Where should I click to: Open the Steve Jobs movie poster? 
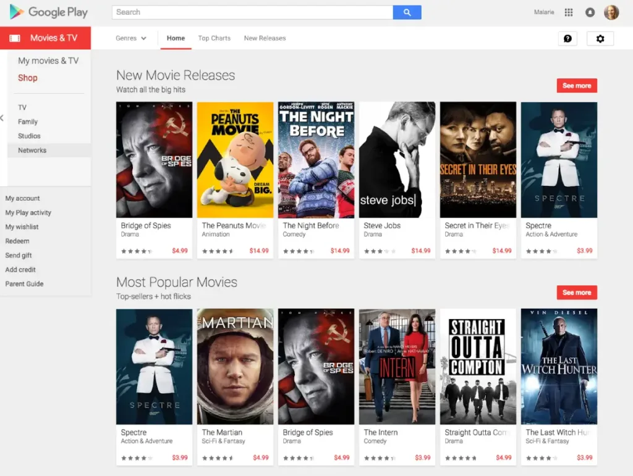[x=397, y=160]
